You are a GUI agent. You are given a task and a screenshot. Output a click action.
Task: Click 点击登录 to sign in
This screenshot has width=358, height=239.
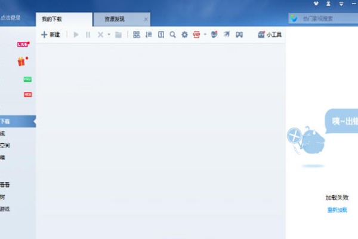point(11,18)
